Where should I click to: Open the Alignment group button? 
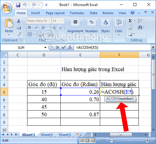tap(75, 27)
